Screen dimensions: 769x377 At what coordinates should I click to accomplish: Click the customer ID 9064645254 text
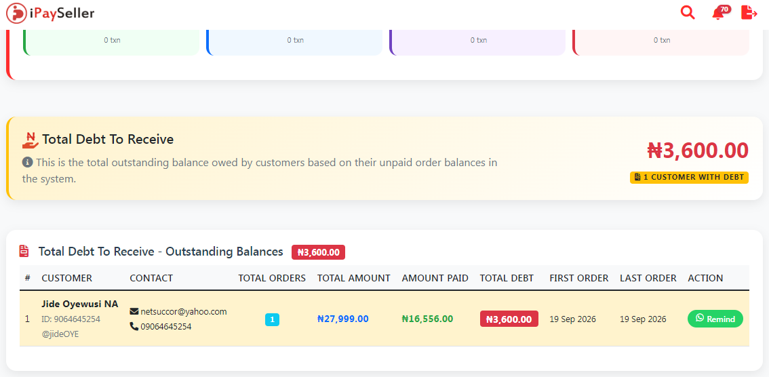(x=71, y=319)
